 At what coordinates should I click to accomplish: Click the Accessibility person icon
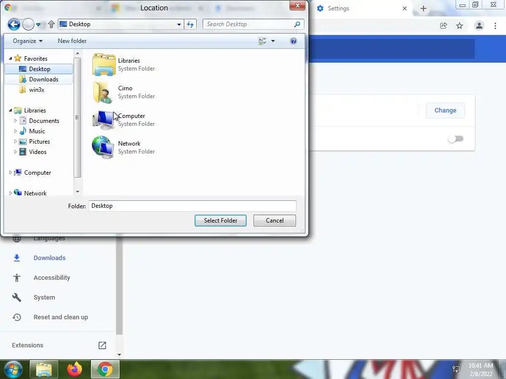pyautogui.click(x=17, y=278)
